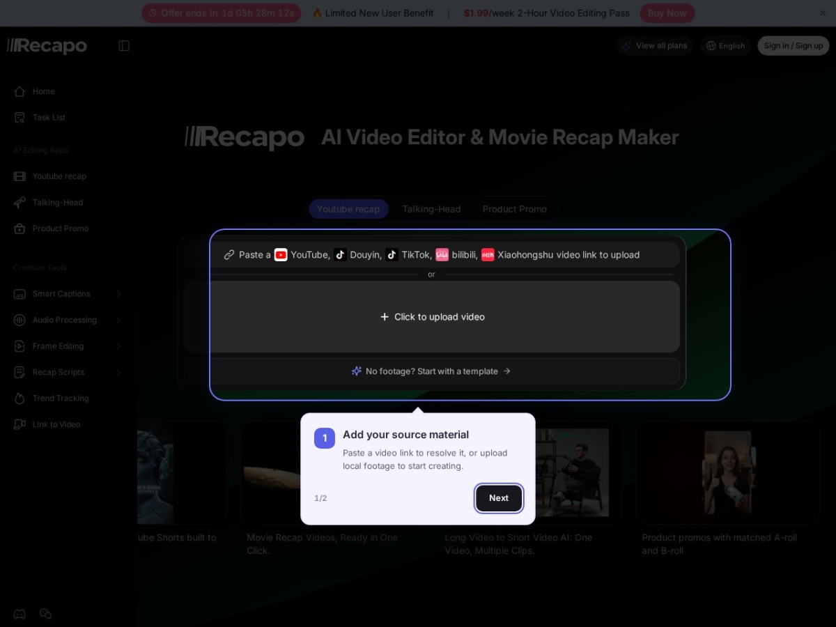
Task: Click Buy Now in promo banner
Action: (x=667, y=13)
